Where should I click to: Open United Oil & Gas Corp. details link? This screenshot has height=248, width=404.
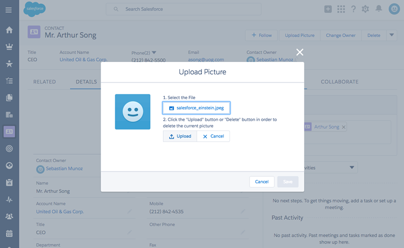point(60,212)
